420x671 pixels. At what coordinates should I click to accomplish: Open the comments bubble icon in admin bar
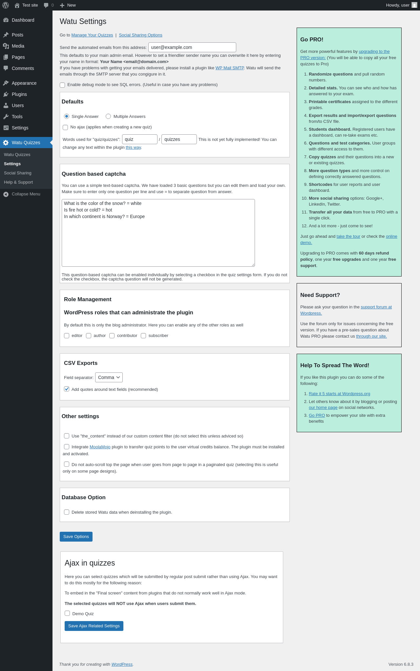(46, 5)
